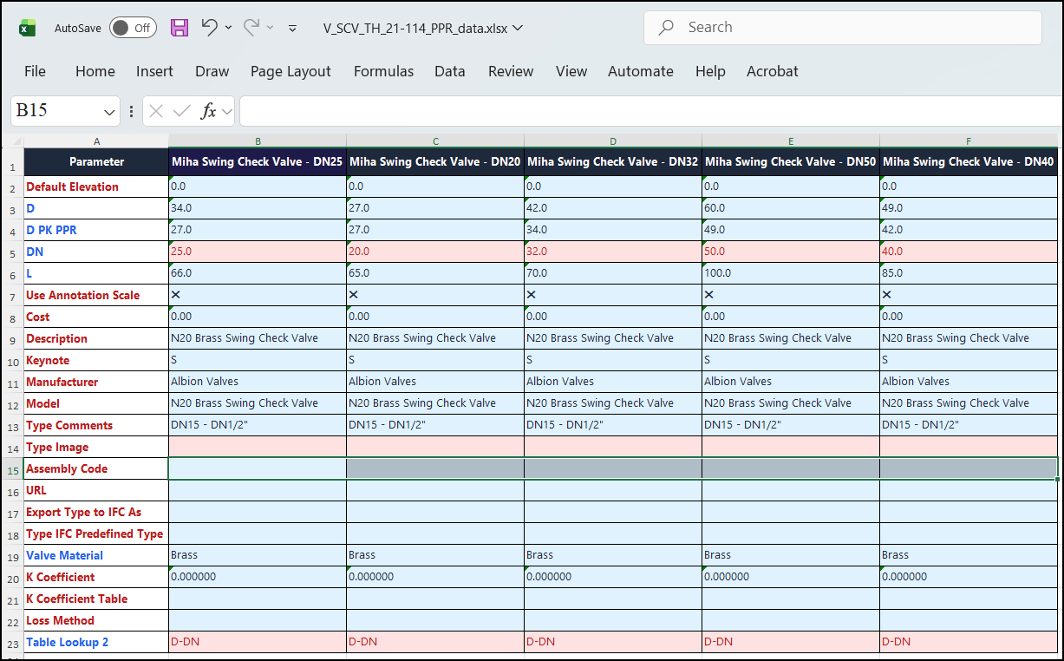Select the 'Export Type to IFC As' cell

(x=96, y=512)
